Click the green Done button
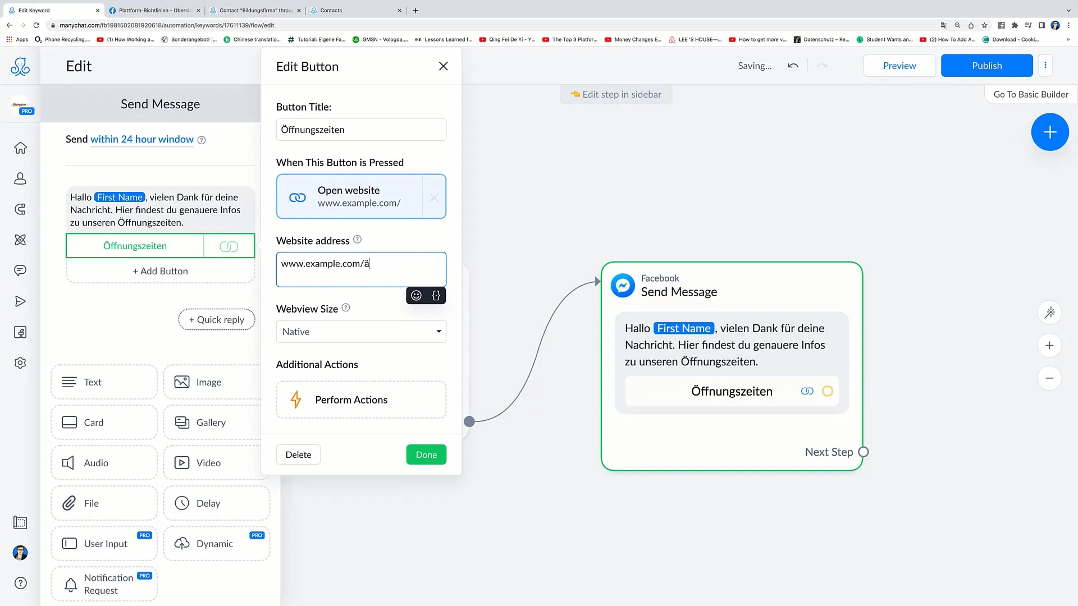Viewport: 1078px width, 606px height. pyautogui.click(x=426, y=454)
